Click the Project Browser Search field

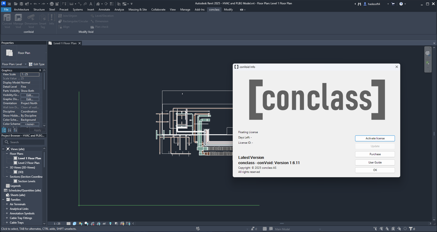(24, 142)
